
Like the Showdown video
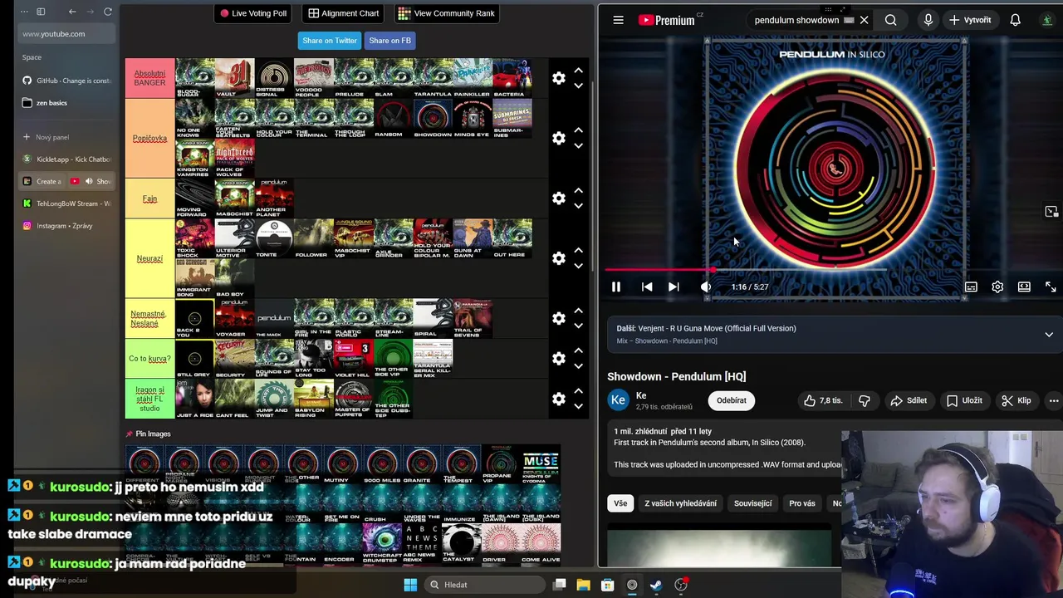pos(822,400)
